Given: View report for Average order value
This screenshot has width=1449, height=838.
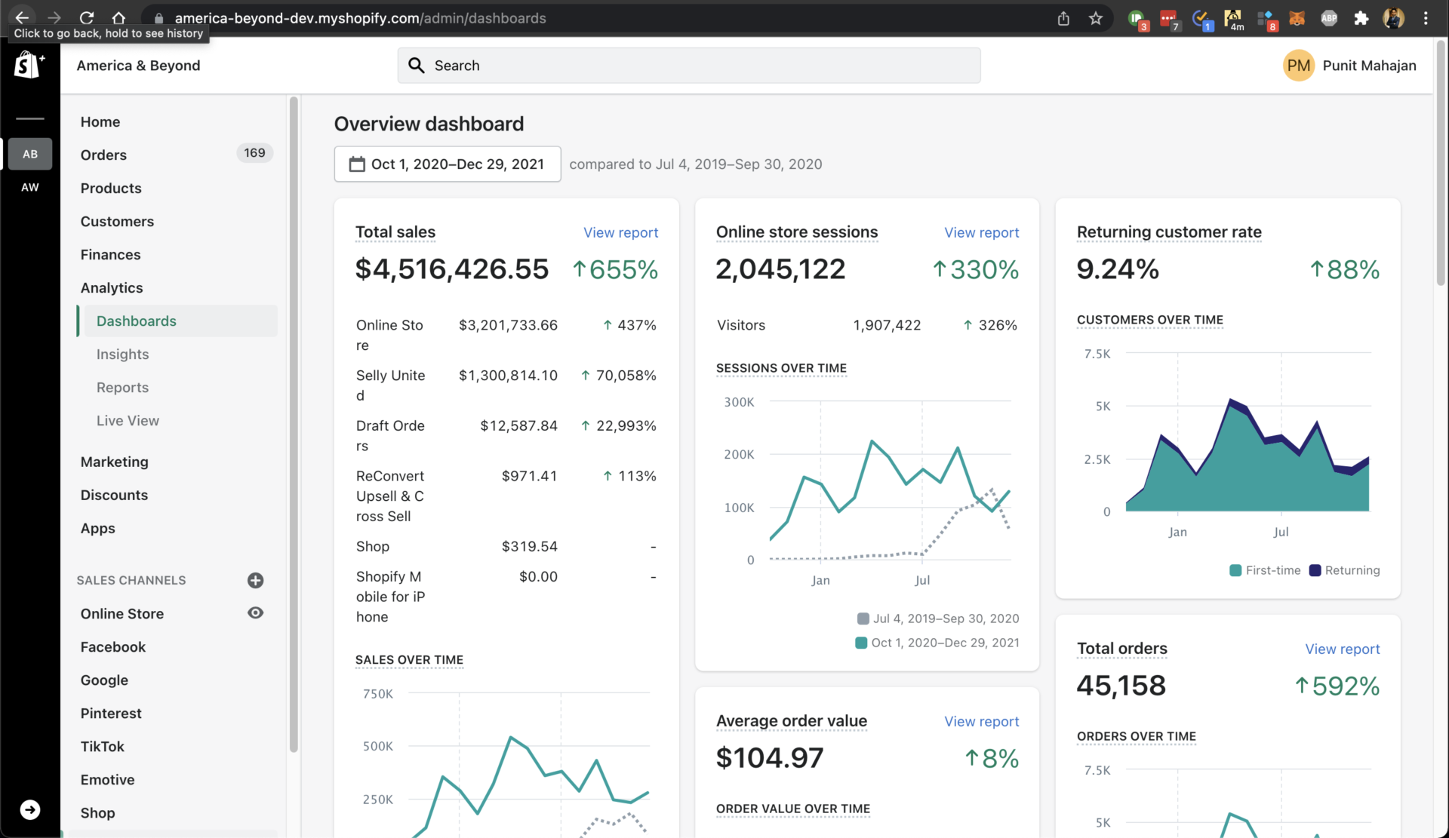Looking at the screenshot, I should 981,721.
